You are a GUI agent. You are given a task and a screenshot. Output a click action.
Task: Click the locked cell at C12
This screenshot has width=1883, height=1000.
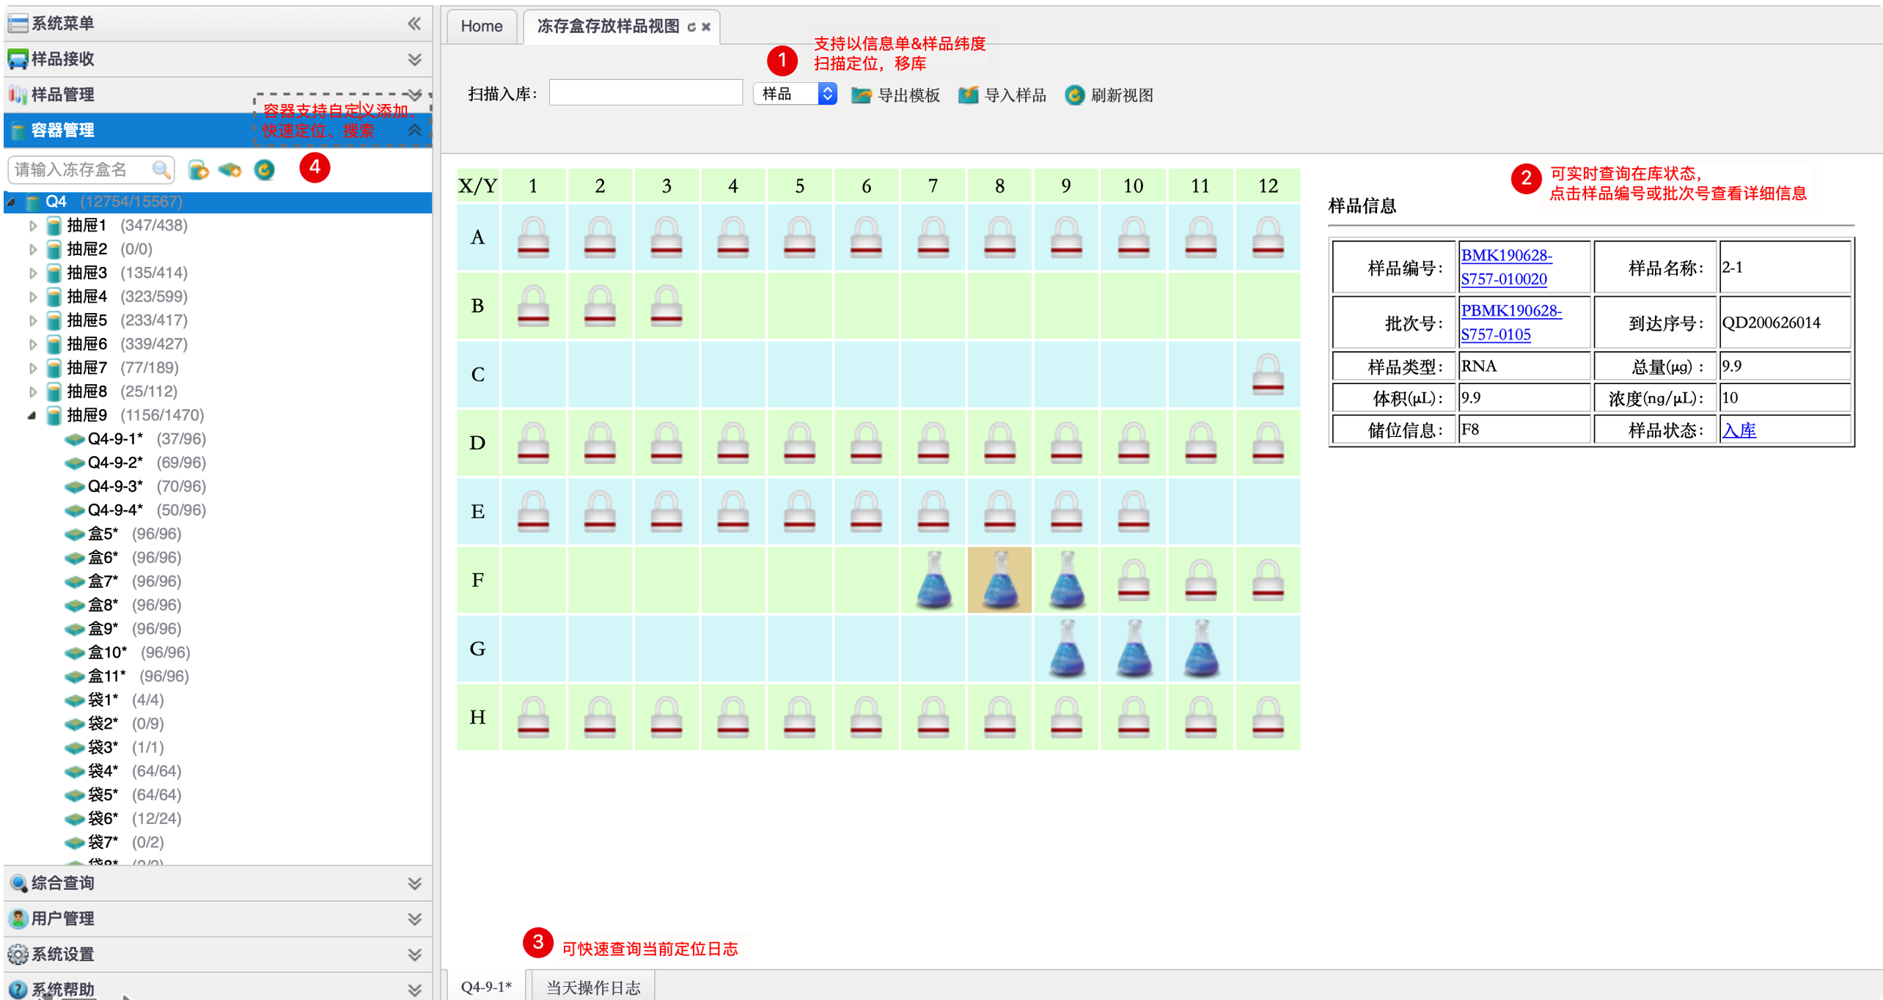pyautogui.click(x=1267, y=375)
